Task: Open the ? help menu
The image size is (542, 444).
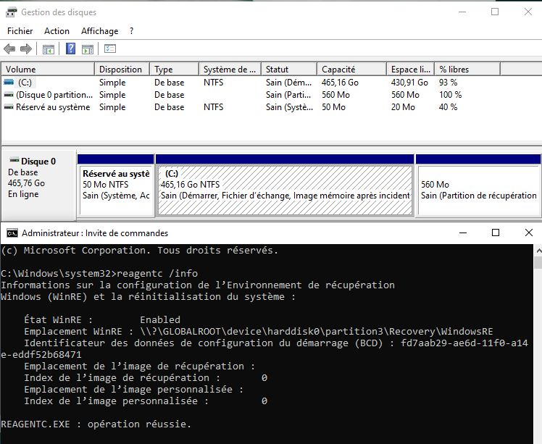Action: [131, 31]
